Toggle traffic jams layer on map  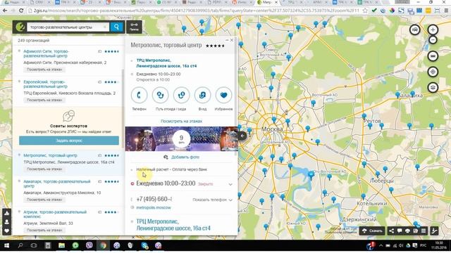414,30
